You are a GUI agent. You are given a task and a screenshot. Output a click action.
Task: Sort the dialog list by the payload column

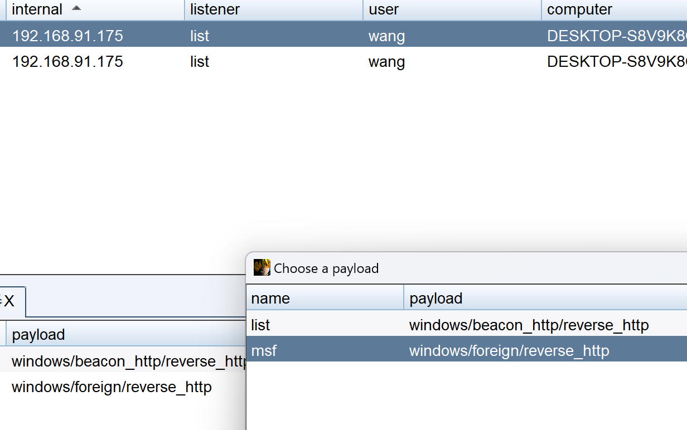(546, 298)
